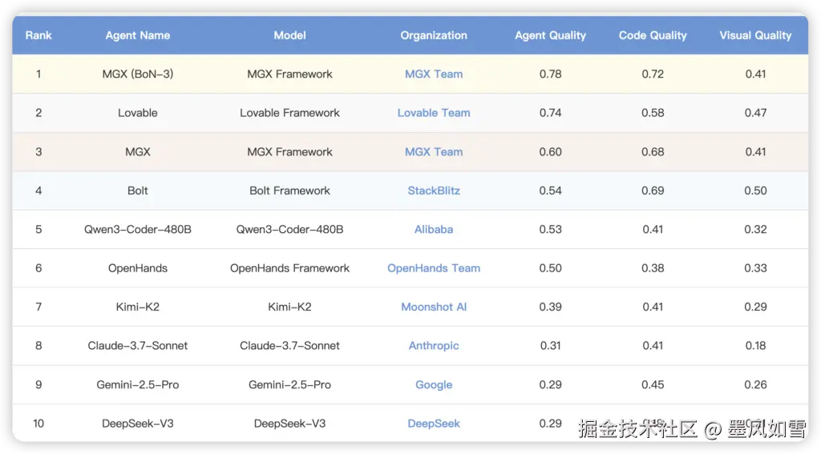Open the Moonshot AI link

coord(434,307)
